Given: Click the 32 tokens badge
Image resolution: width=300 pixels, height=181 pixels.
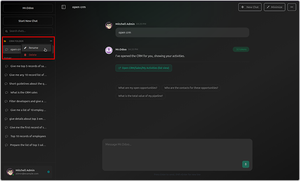Looking at the screenshot, I should click(241, 49).
